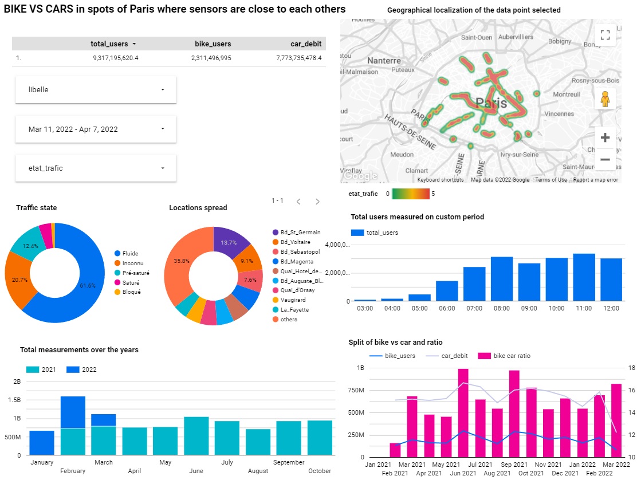641x480 pixels.
Task: Open the date range selector dropdown
Action: coord(96,129)
